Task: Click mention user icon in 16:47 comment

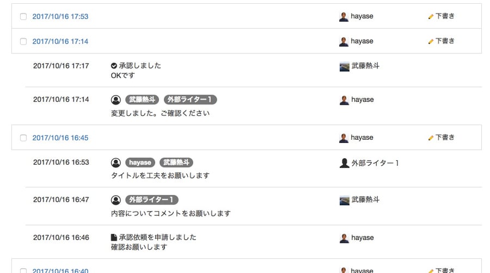Action: click(x=115, y=200)
